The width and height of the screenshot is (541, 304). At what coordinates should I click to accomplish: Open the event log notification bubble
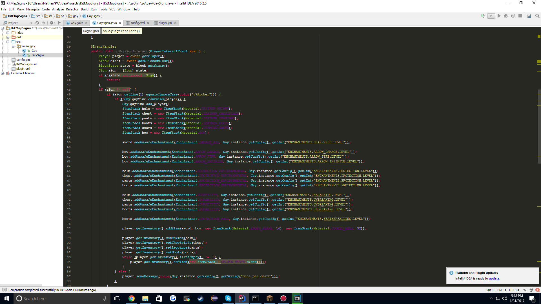tap(537, 290)
